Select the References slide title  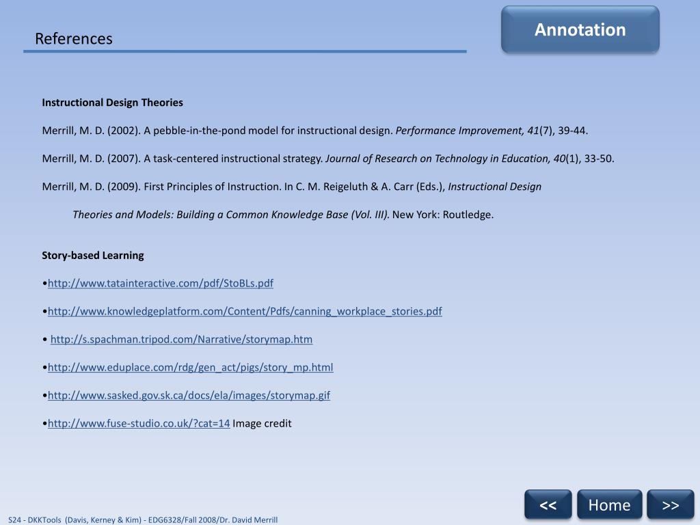[74, 39]
